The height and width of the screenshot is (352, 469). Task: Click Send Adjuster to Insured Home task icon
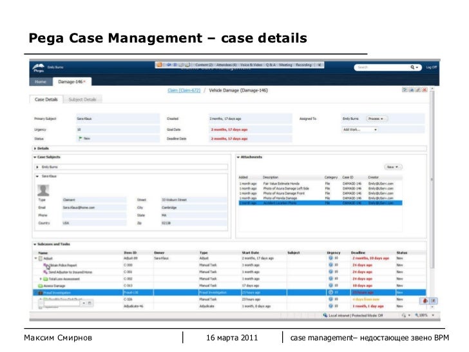point(46,272)
